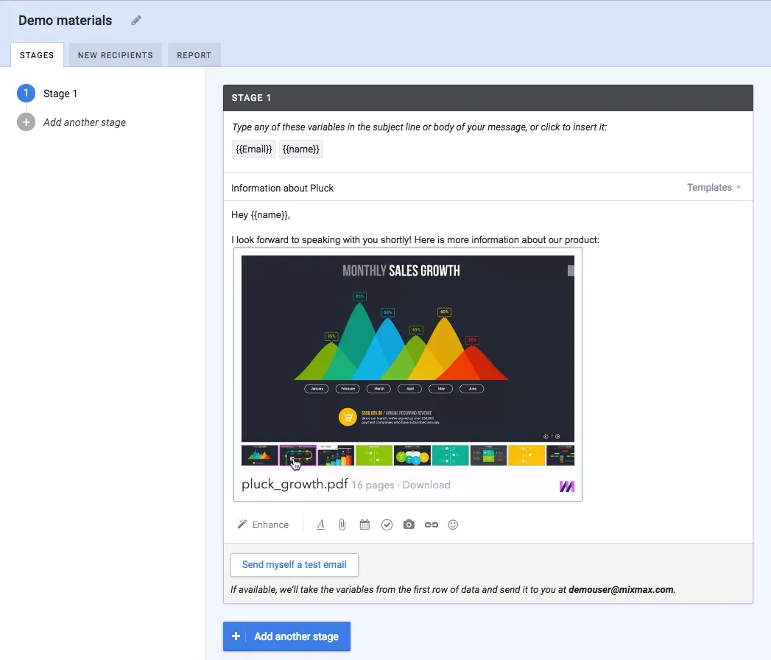Viewport: 771px width, 660px height.
Task: Insert a link with chain icon
Action: pyautogui.click(x=432, y=524)
